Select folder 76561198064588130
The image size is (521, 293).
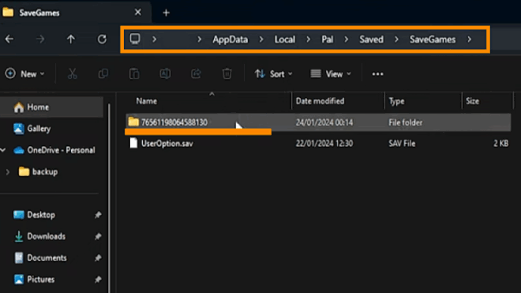click(318, 122)
